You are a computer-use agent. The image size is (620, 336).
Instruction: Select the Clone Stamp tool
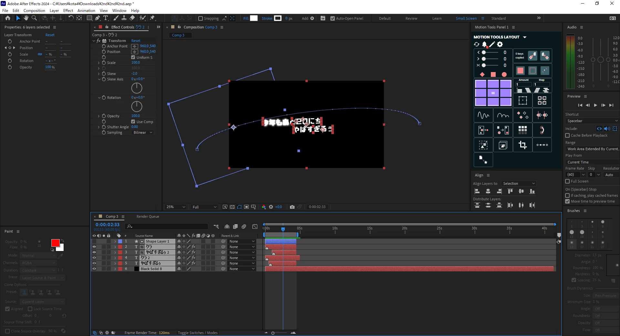124,18
